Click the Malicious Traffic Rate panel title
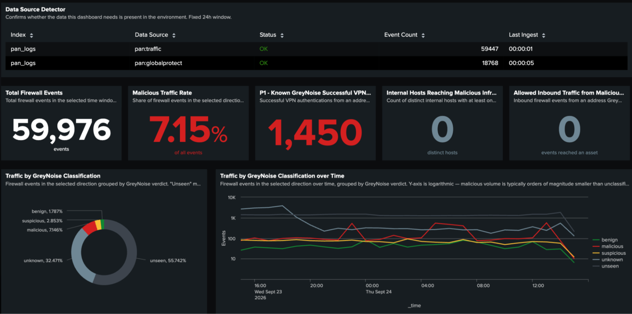632x314 pixels. click(162, 93)
